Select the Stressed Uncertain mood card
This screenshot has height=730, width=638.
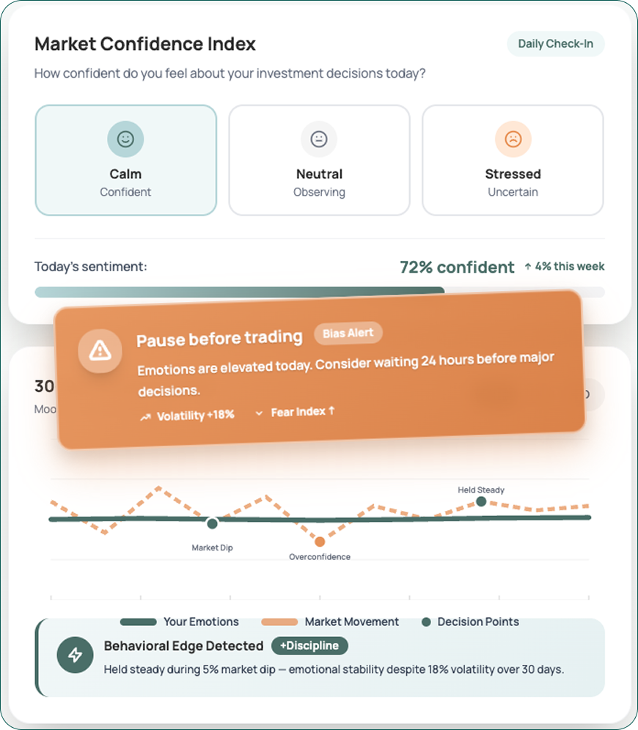513,160
